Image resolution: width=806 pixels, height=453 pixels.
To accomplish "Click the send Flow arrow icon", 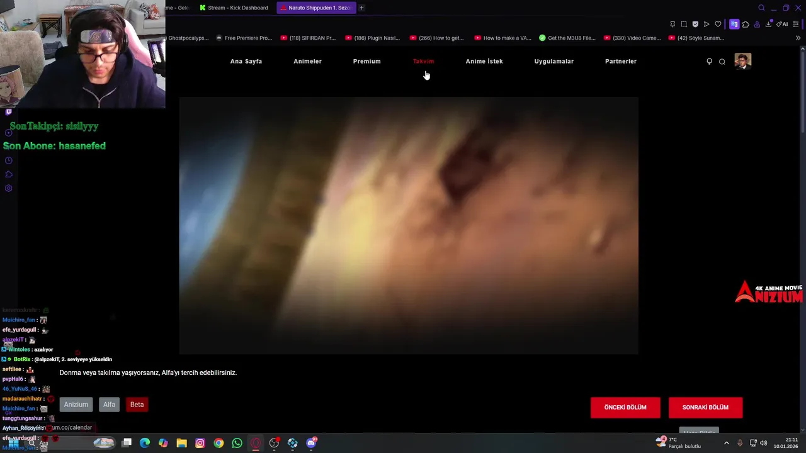I will click(707, 25).
